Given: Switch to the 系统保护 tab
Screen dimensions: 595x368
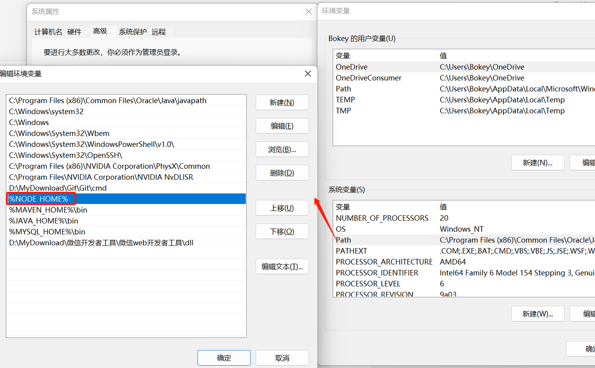Looking at the screenshot, I should pos(132,32).
